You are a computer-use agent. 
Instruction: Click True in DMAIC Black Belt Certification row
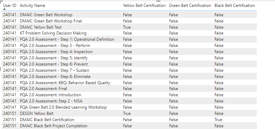218,120
